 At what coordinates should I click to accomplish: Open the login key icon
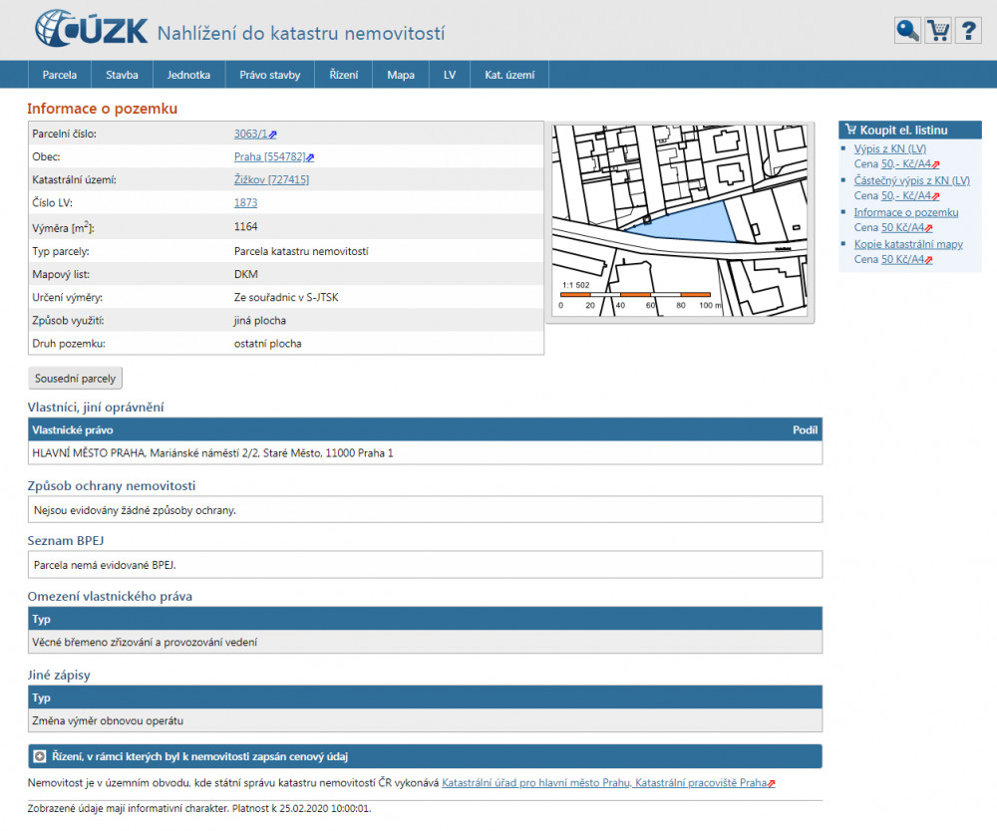907,31
